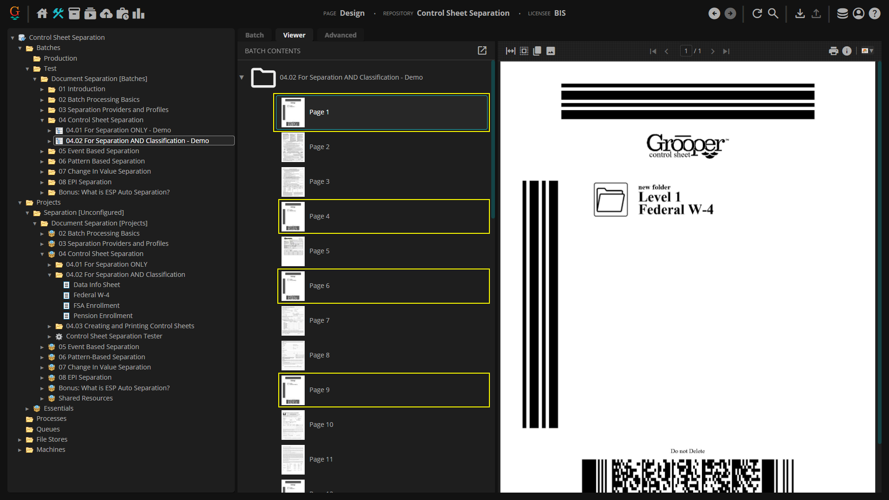This screenshot has height=500, width=889.
Task: Open the Stats bar chart page
Action: click(x=138, y=13)
